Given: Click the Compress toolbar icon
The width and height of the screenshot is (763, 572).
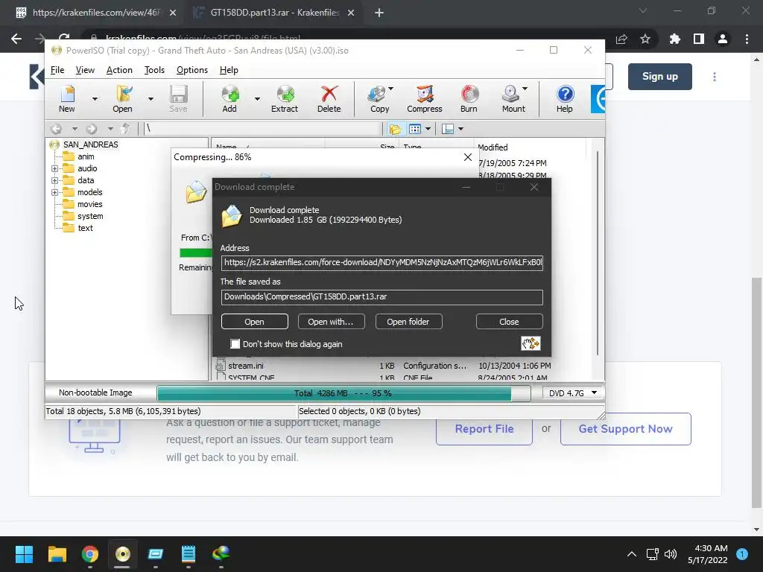Looking at the screenshot, I should tap(425, 99).
